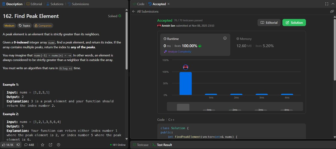This screenshot has height=149, width=336.
Task: Click the Runtime stats card
Action: (x=195, y=45)
